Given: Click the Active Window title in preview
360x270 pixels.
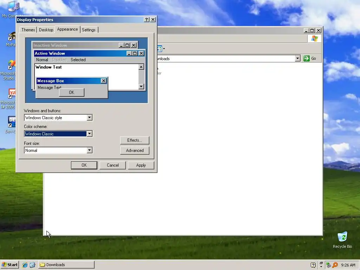Looking at the screenshot, I should (50, 53).
